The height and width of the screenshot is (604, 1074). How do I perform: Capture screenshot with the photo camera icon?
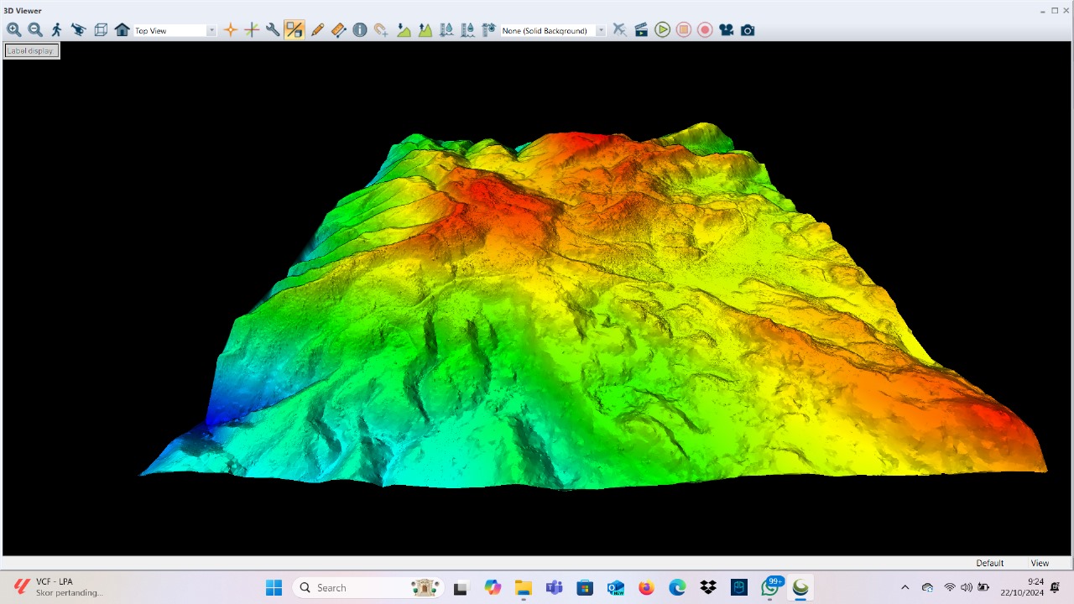(748, 30)
